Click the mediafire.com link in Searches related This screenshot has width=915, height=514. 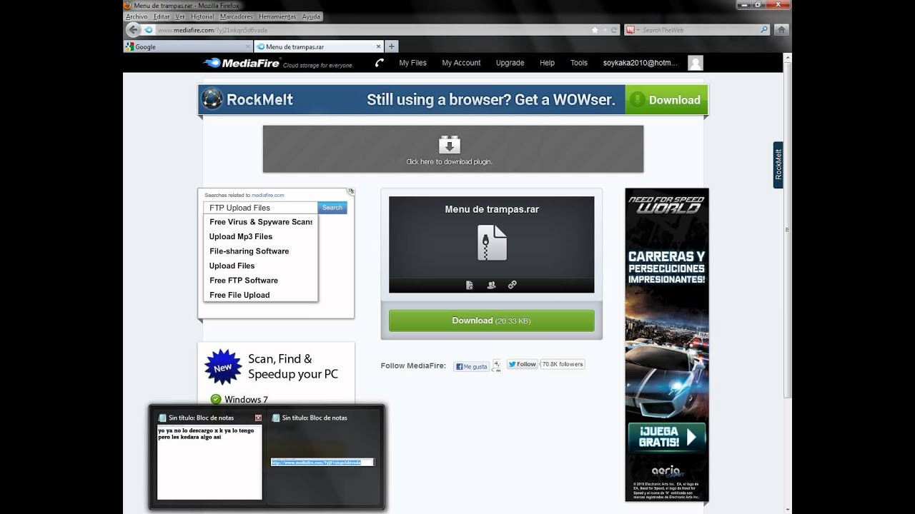[x=268, y=195]
